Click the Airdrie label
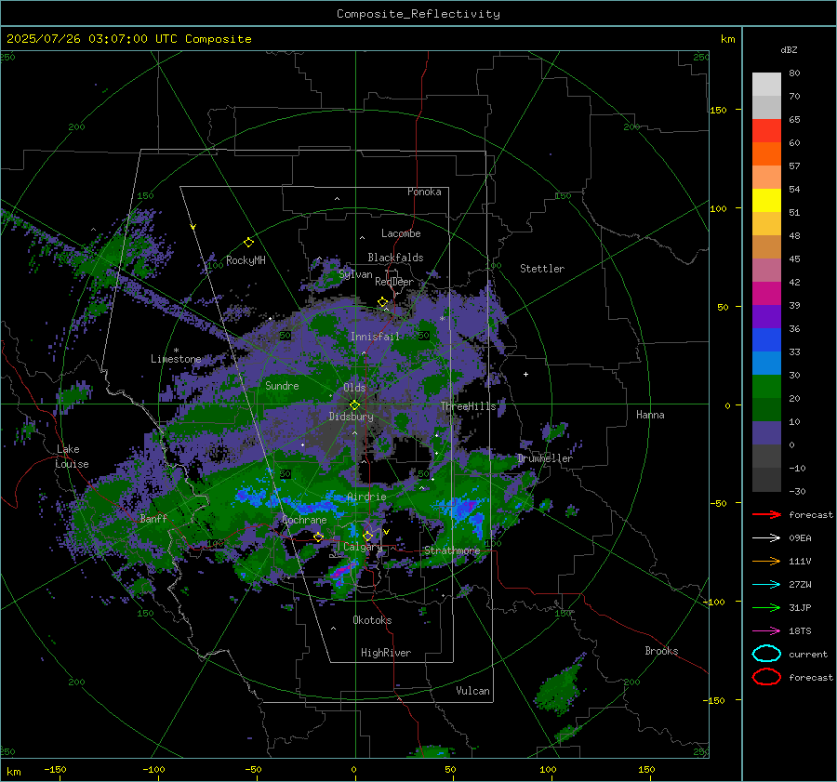Image resolution: width=837 pixels, height=782 pixels. pyautogui.click(x=366, y=497)
